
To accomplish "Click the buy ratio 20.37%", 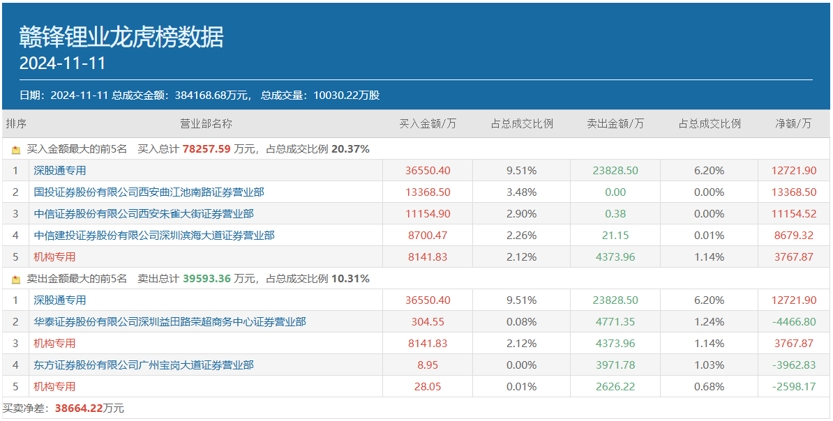I will [x=350, y=150].
